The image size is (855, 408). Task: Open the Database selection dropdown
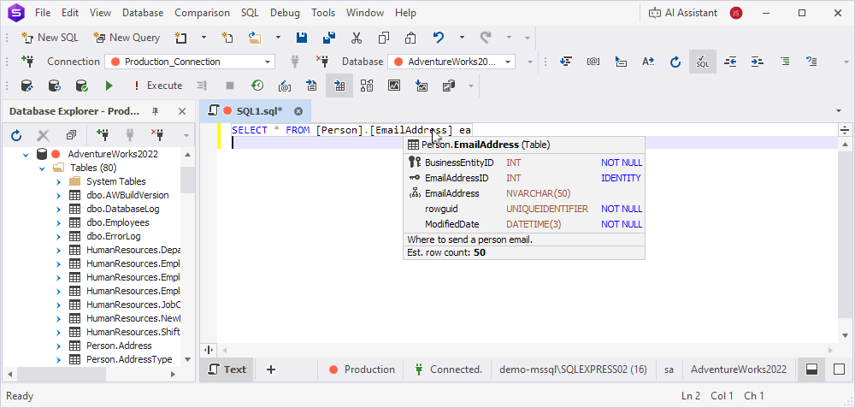(x=509, y=62)
